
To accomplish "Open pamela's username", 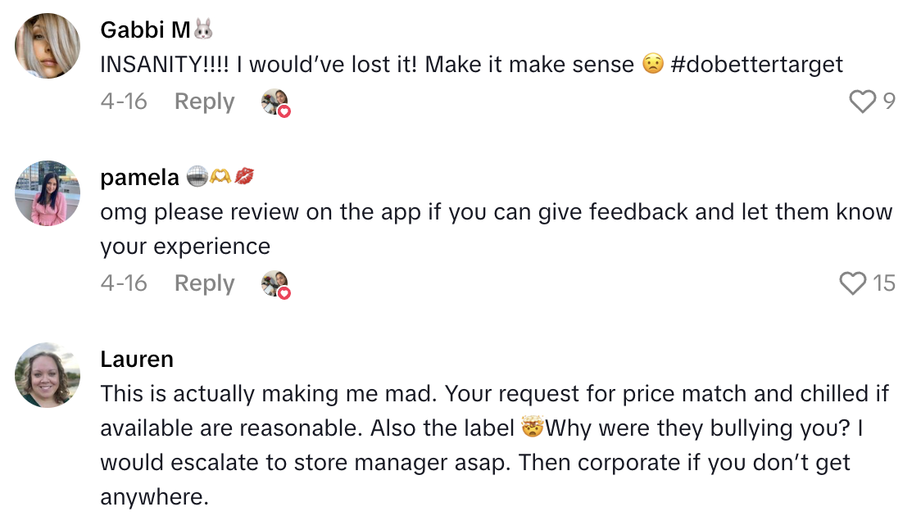I will coord(140,177).
